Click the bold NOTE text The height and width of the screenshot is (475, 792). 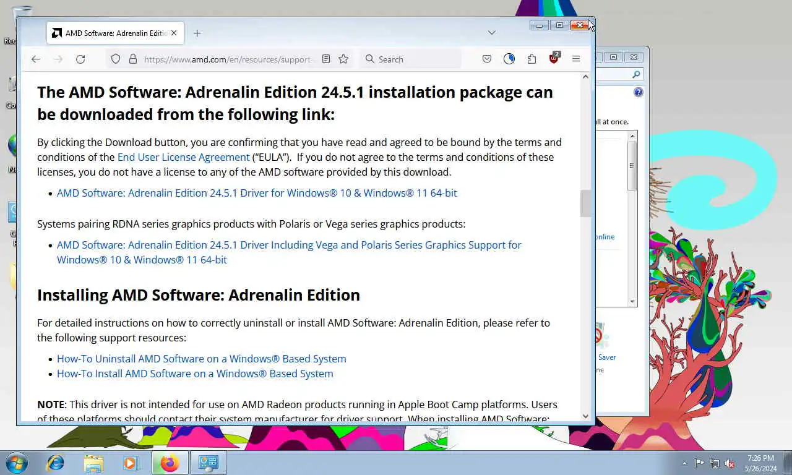(x=51, y=404)
